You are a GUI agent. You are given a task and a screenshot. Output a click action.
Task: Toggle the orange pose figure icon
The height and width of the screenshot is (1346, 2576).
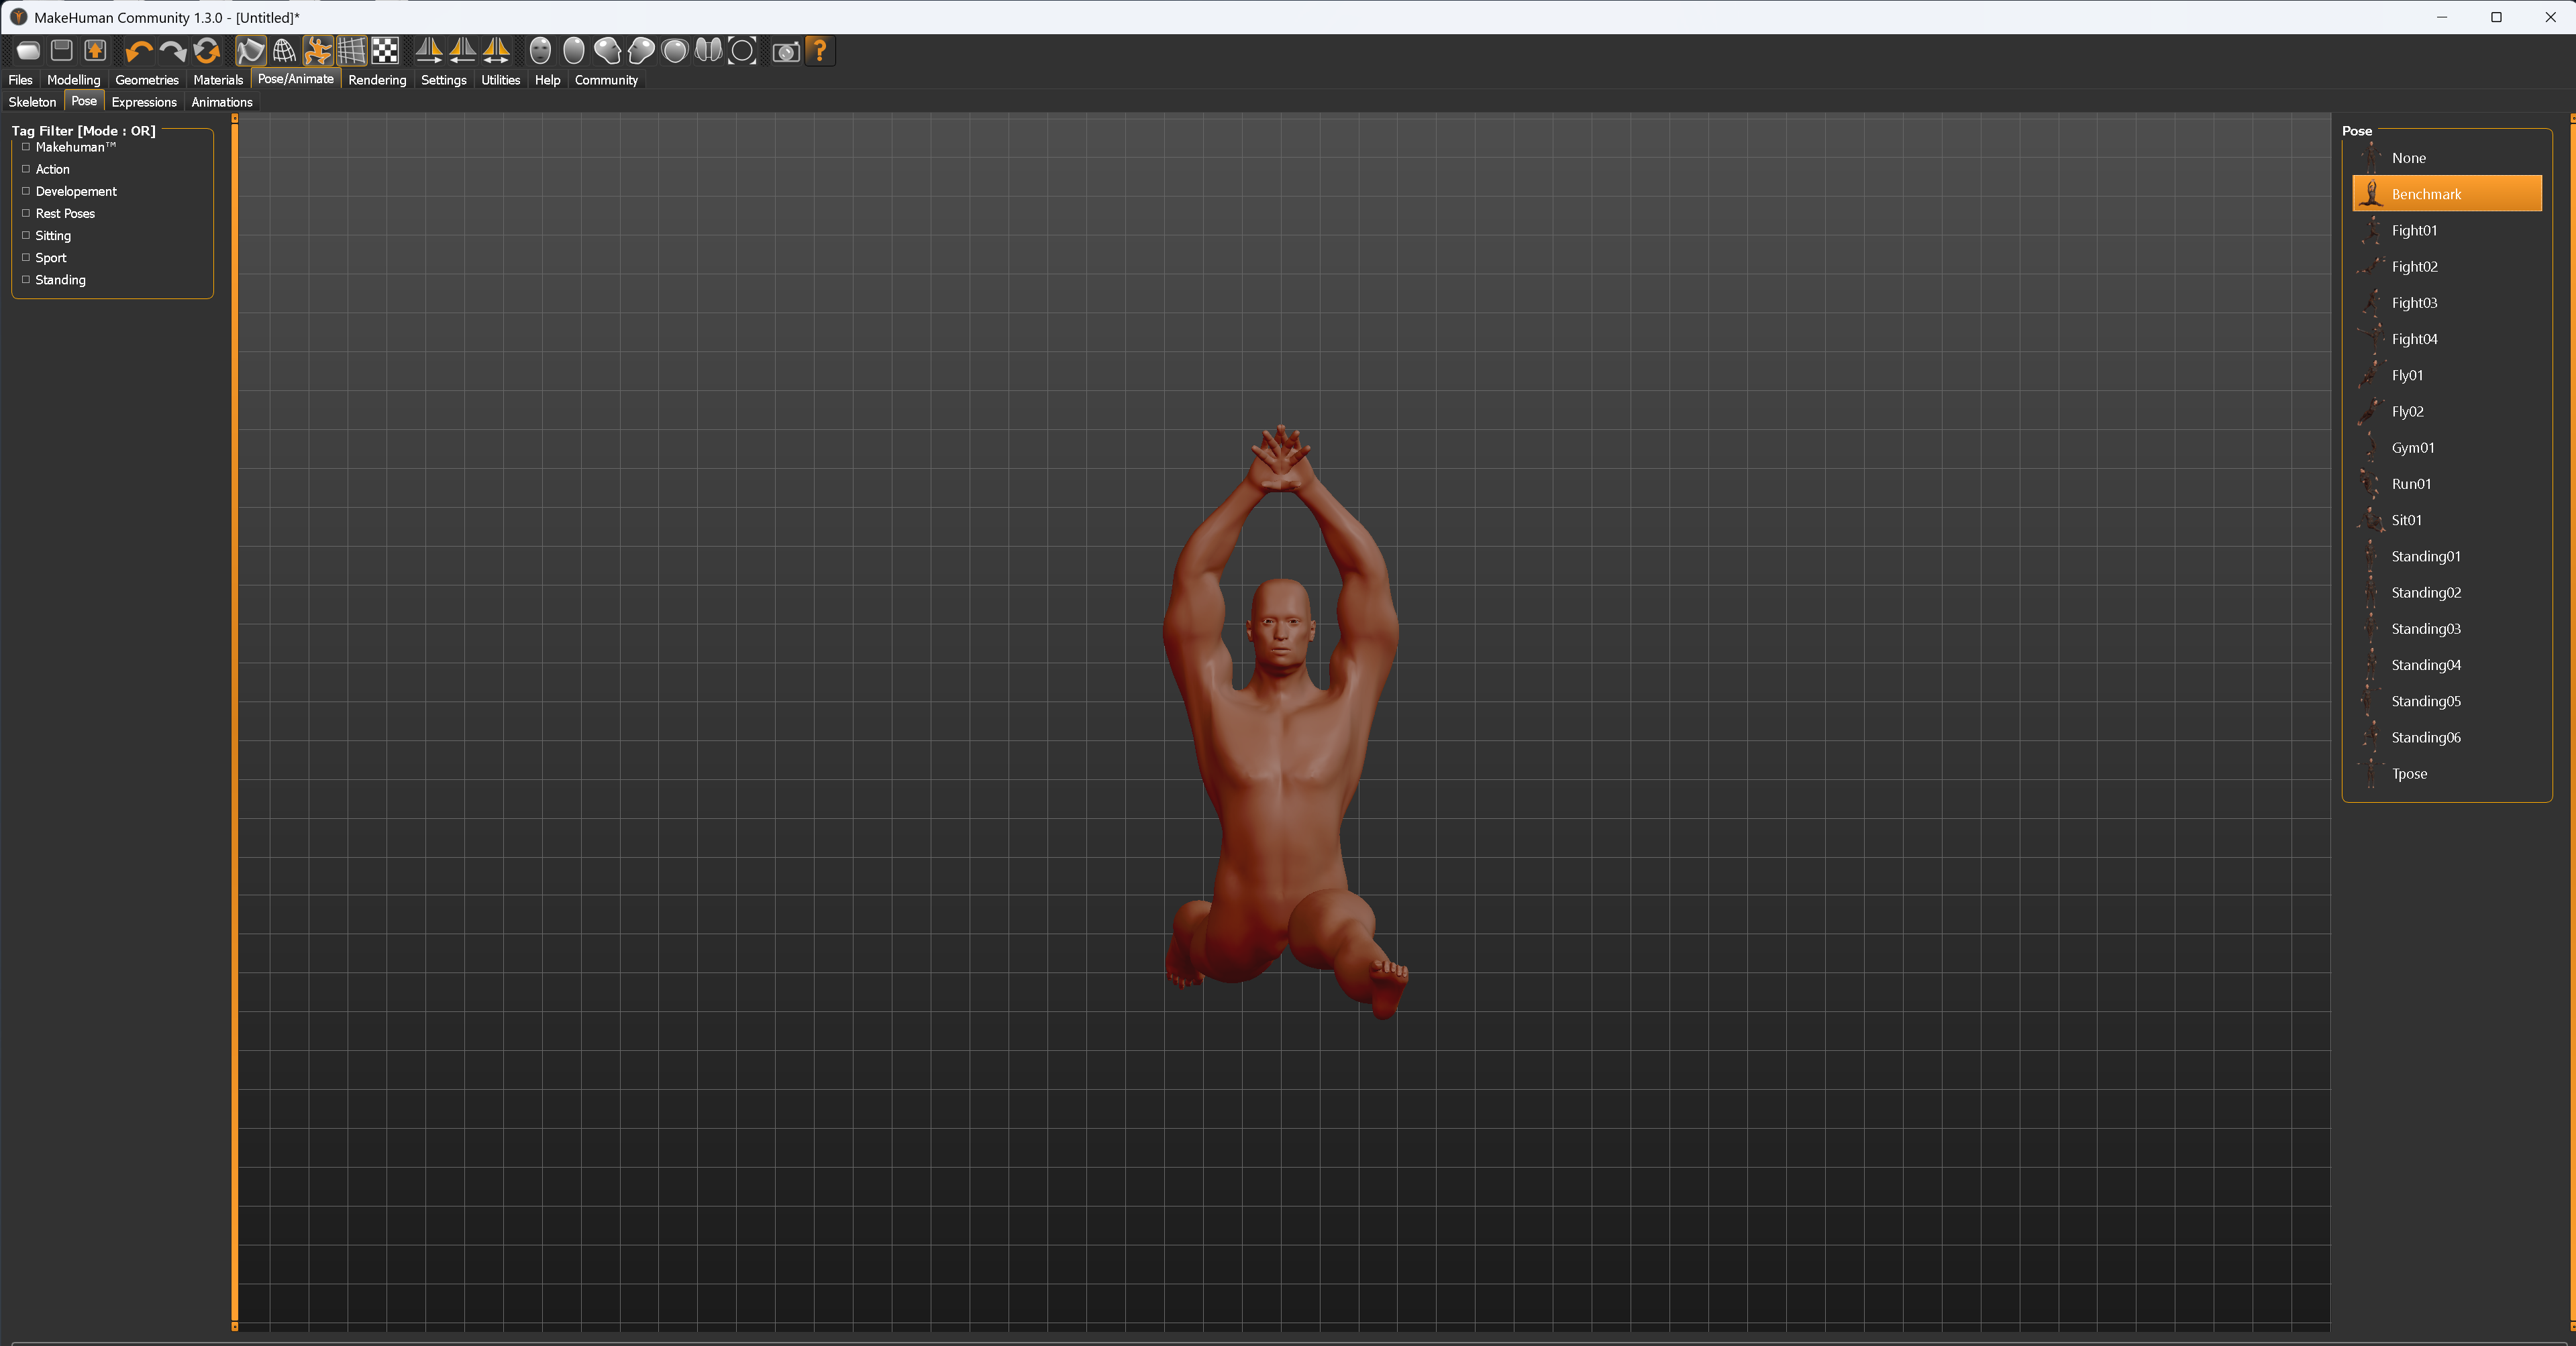(318, 50)
